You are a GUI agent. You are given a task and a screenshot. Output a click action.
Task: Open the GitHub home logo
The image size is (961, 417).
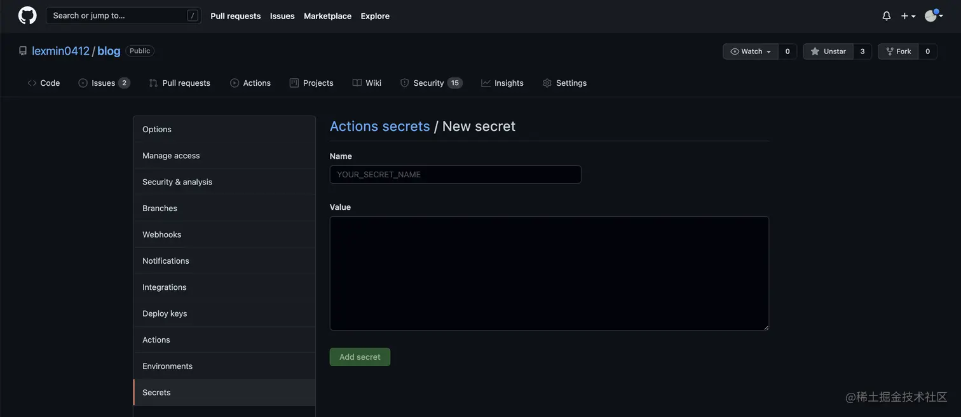(x=27, y=15)
